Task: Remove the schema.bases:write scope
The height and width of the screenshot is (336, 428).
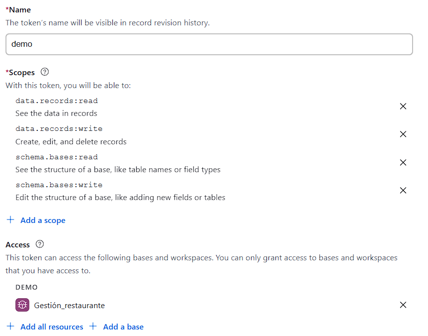Action: [x=403, y=190]
